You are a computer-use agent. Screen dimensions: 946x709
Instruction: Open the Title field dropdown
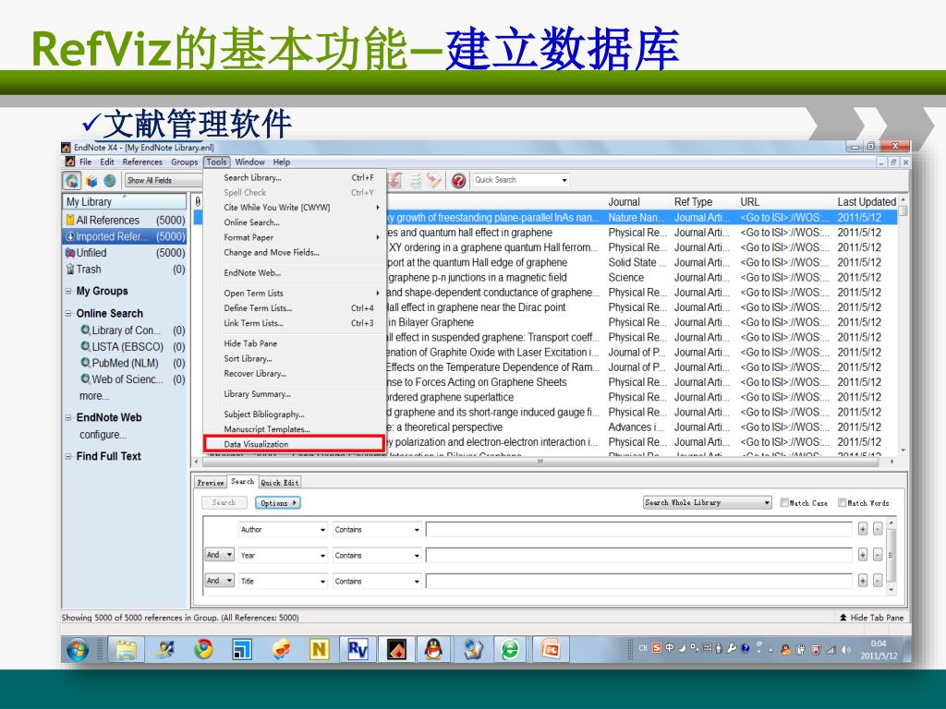[283, 582]
